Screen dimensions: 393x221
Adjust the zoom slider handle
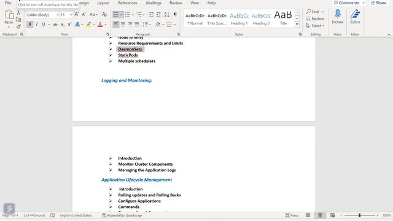(x=359, y=215)
